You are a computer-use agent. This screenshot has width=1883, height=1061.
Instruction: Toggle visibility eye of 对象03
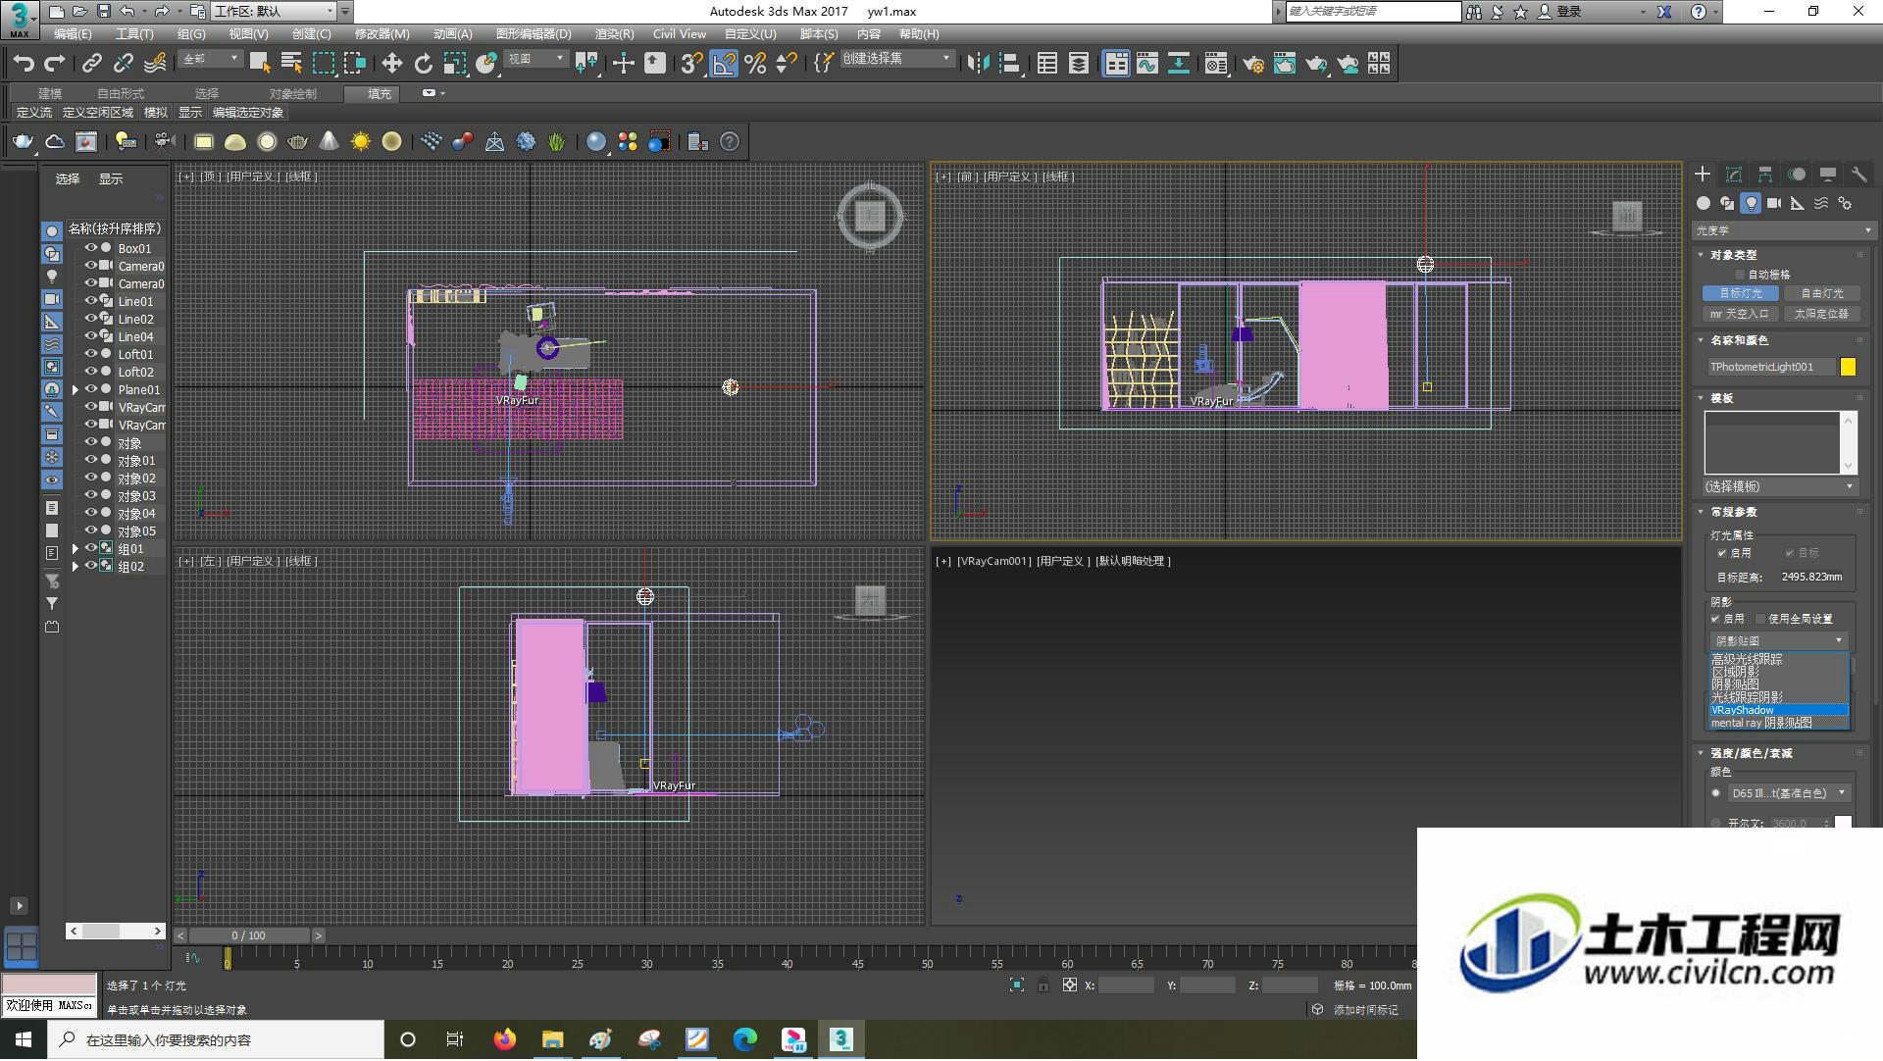(90, 495)
